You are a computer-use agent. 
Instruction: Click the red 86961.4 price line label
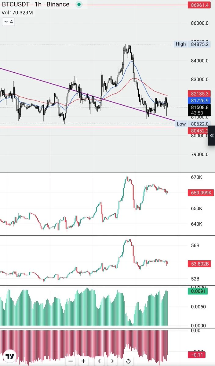(200, 5)
